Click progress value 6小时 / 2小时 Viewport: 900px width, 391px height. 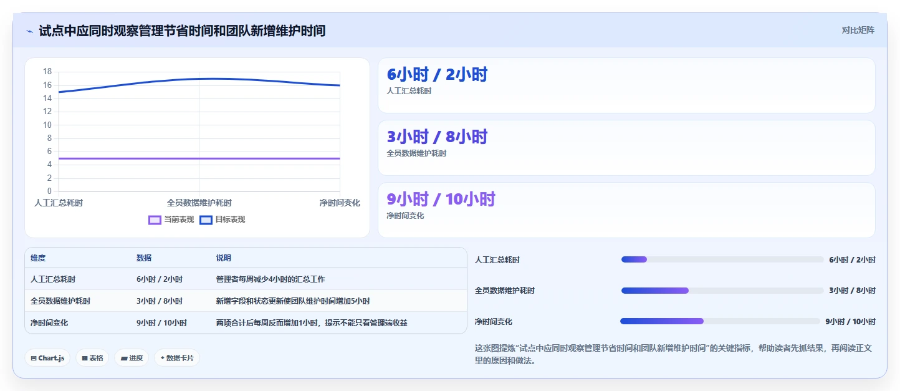[x=852, y=260]
